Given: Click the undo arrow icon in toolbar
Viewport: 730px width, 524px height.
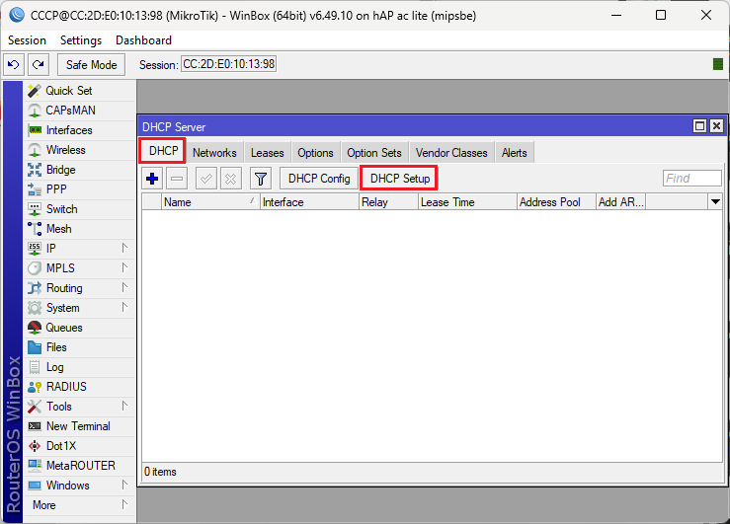Looking at the screenshot, I should (14, 64).
